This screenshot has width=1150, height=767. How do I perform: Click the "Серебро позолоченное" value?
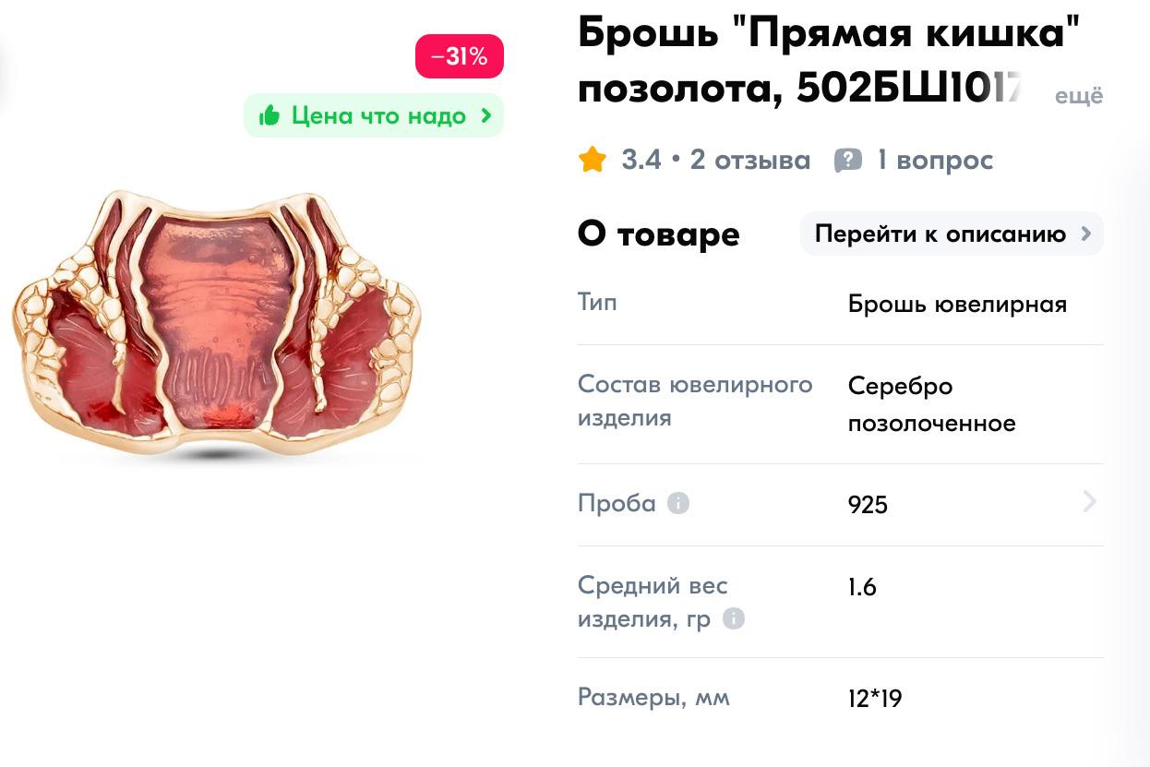(931, 404)
